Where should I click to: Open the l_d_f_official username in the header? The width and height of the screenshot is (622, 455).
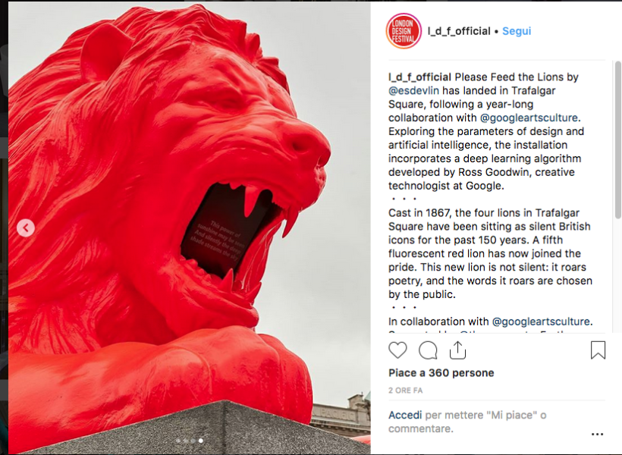[459, 31]
